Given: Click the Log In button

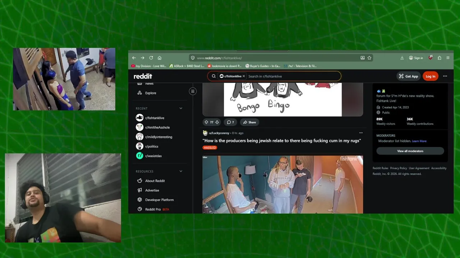Looking at the screenshot, I should point(431,76).
